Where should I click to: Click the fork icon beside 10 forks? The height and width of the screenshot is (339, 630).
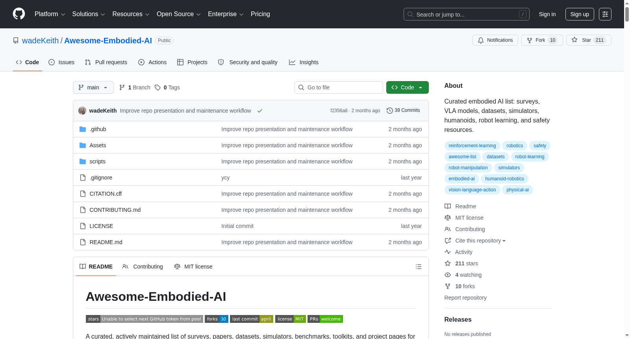[448, 286]
